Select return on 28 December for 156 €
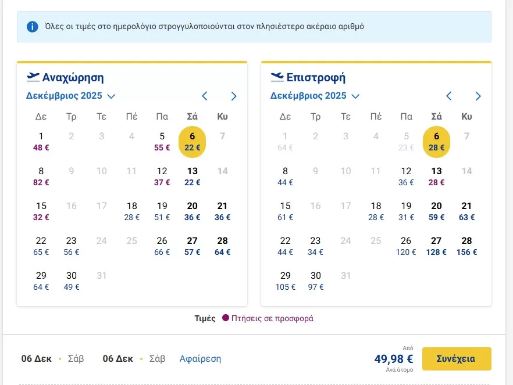This screenshot has width=513, height=385. coord(466,246)
